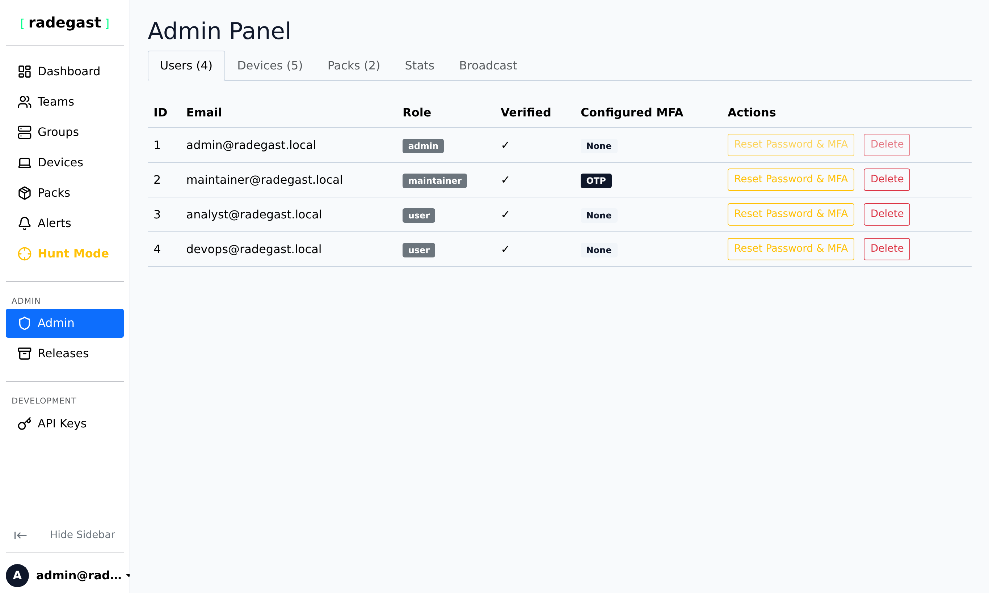Click the user role badge for analyst
The height and width of the screenshot is (593, 989).
[x=418, y=216]
